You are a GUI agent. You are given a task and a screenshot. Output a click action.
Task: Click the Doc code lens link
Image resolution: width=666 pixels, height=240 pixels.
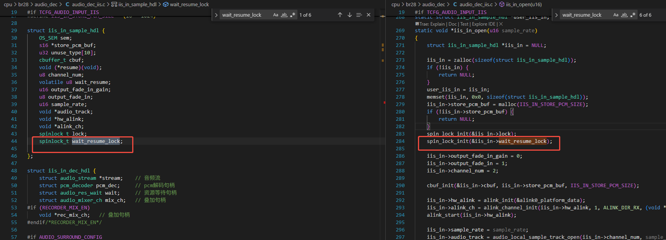(453, 24)
